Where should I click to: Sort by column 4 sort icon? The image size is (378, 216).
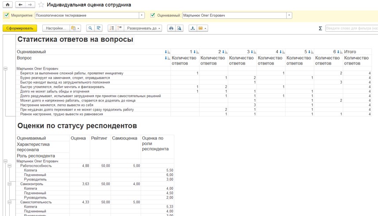point(282,52)
